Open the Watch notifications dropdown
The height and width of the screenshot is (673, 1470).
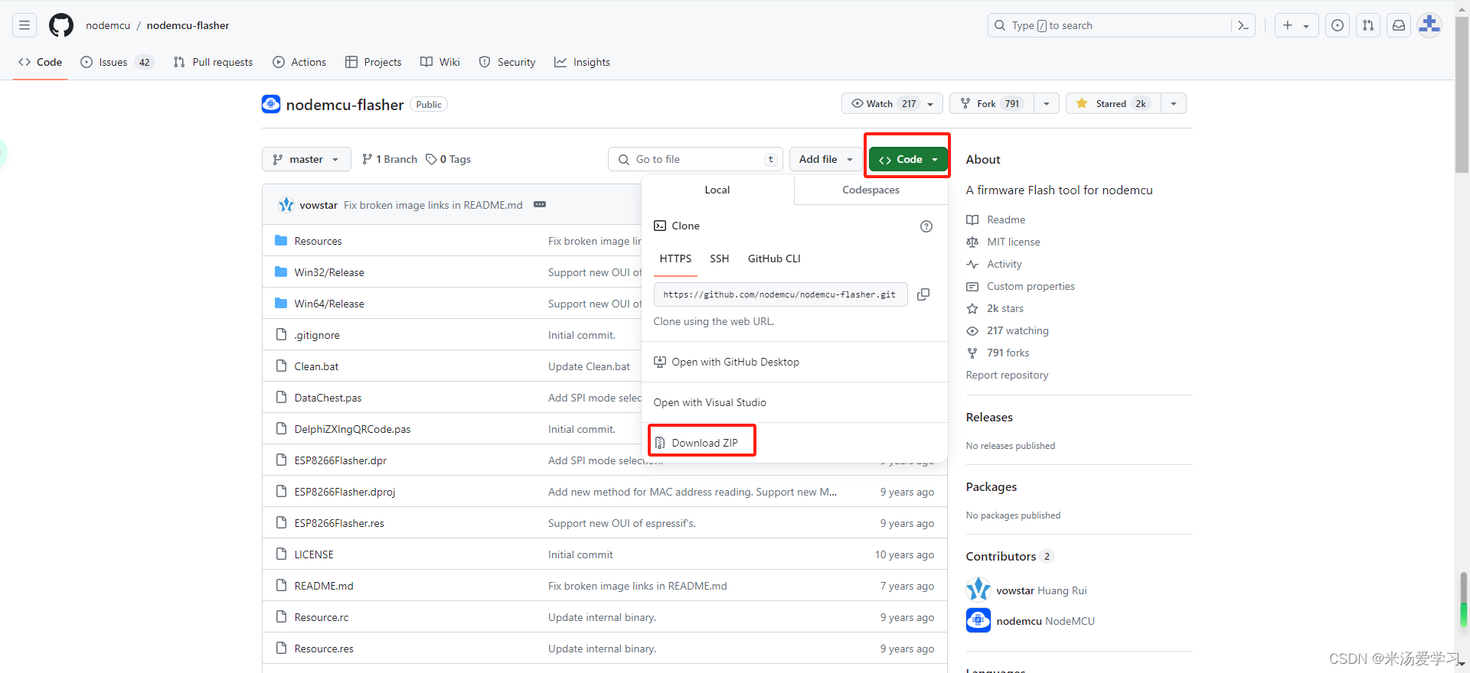(x=892, y=103)
